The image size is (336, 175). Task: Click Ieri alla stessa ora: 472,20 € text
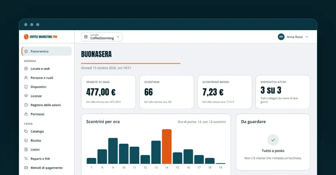(x=103, y=102)
